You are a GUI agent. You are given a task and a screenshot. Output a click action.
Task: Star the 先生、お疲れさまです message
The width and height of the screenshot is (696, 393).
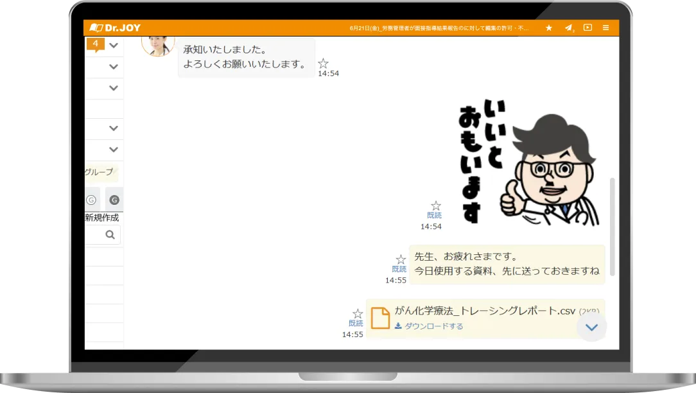[x=401, y=259]
